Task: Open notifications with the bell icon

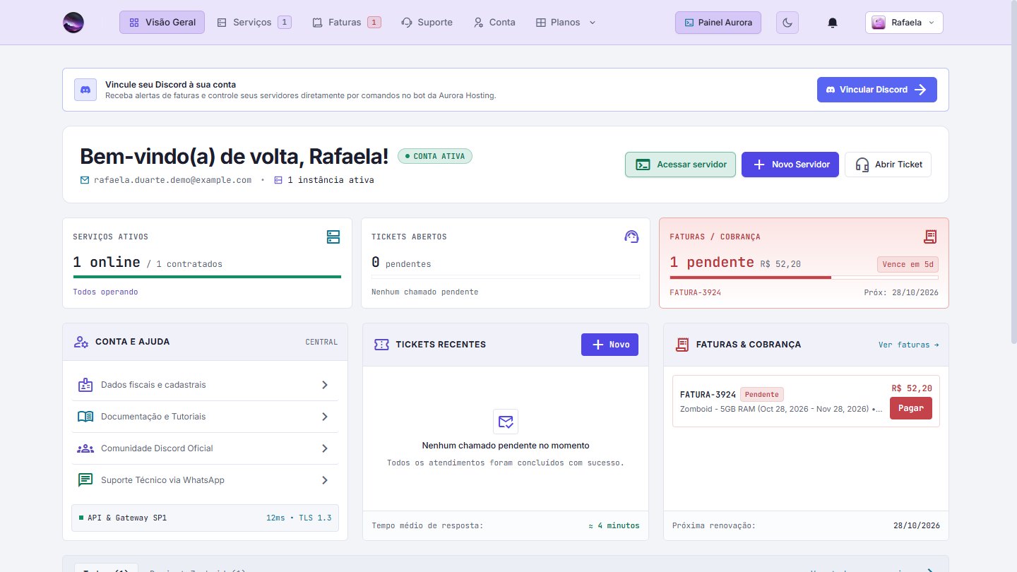Action: pyautogui.click(x=833, y=23)
